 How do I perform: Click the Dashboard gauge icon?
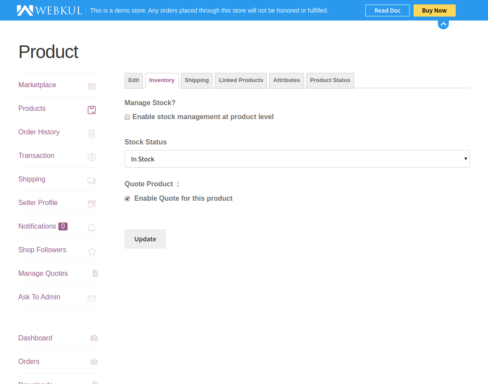[94, 338]
